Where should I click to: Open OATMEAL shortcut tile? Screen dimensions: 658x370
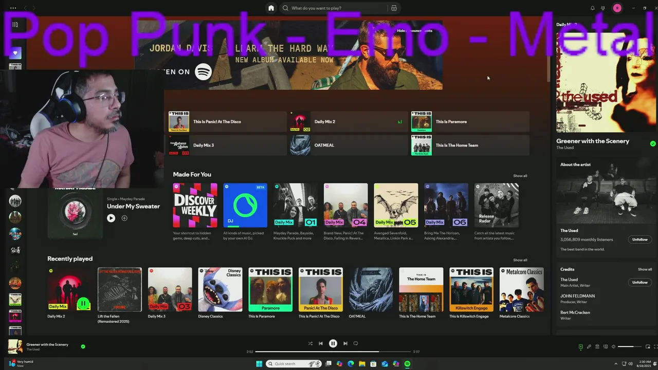(349, 145)
